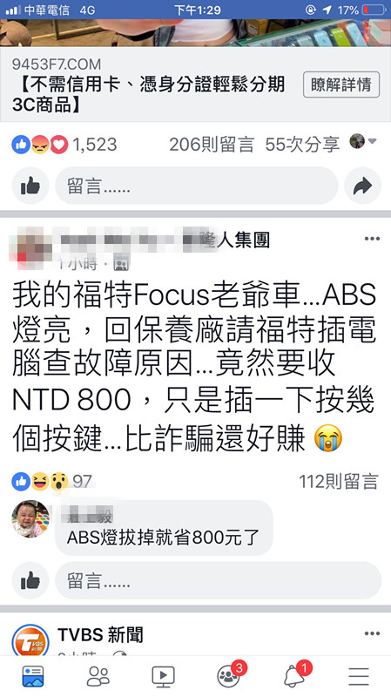This screenshot has height=697, width=391.
Task: Open the 112則留言 comments link
Action: 338,482
